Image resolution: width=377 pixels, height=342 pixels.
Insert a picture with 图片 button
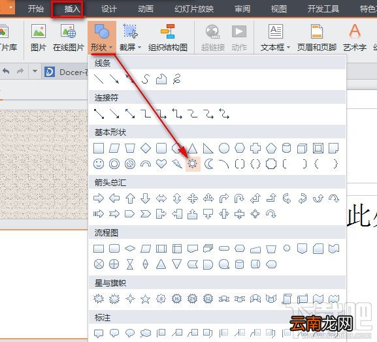[39, 38]
